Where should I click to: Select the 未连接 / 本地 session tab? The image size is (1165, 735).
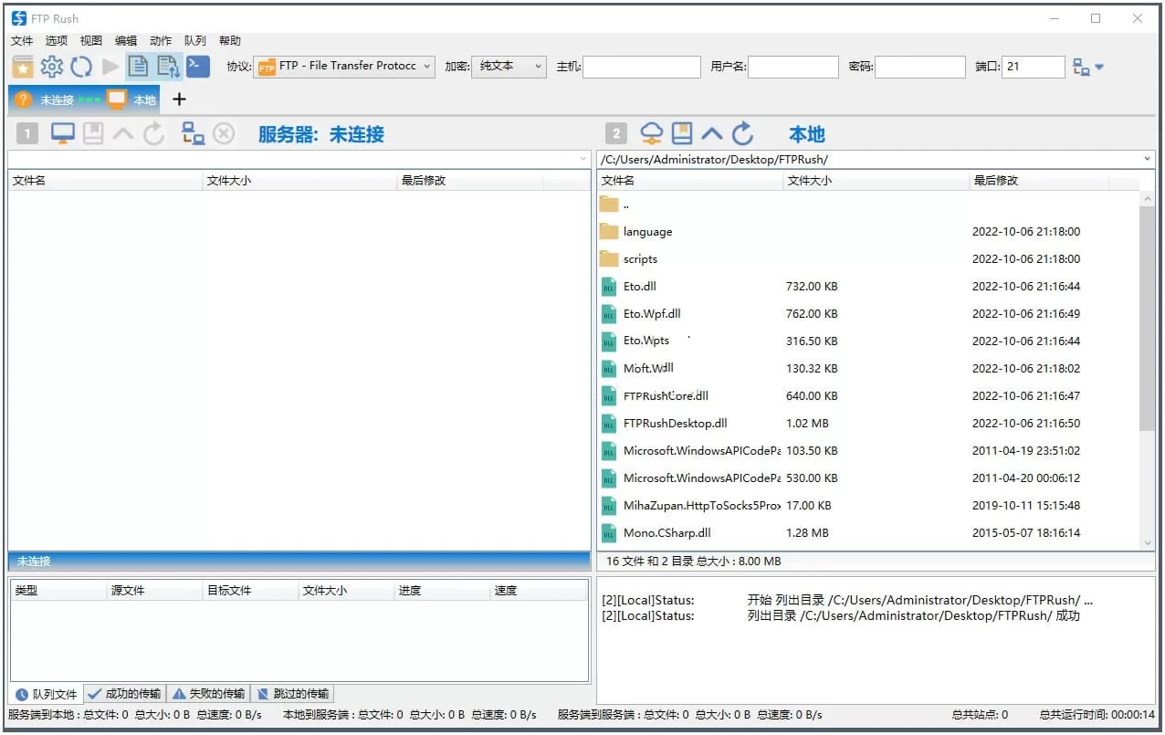85,100
